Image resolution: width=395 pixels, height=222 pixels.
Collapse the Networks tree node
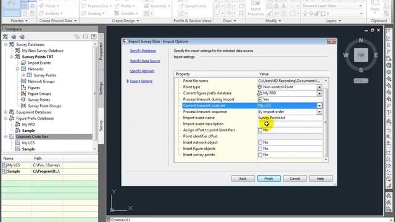[x=17, y=69]
